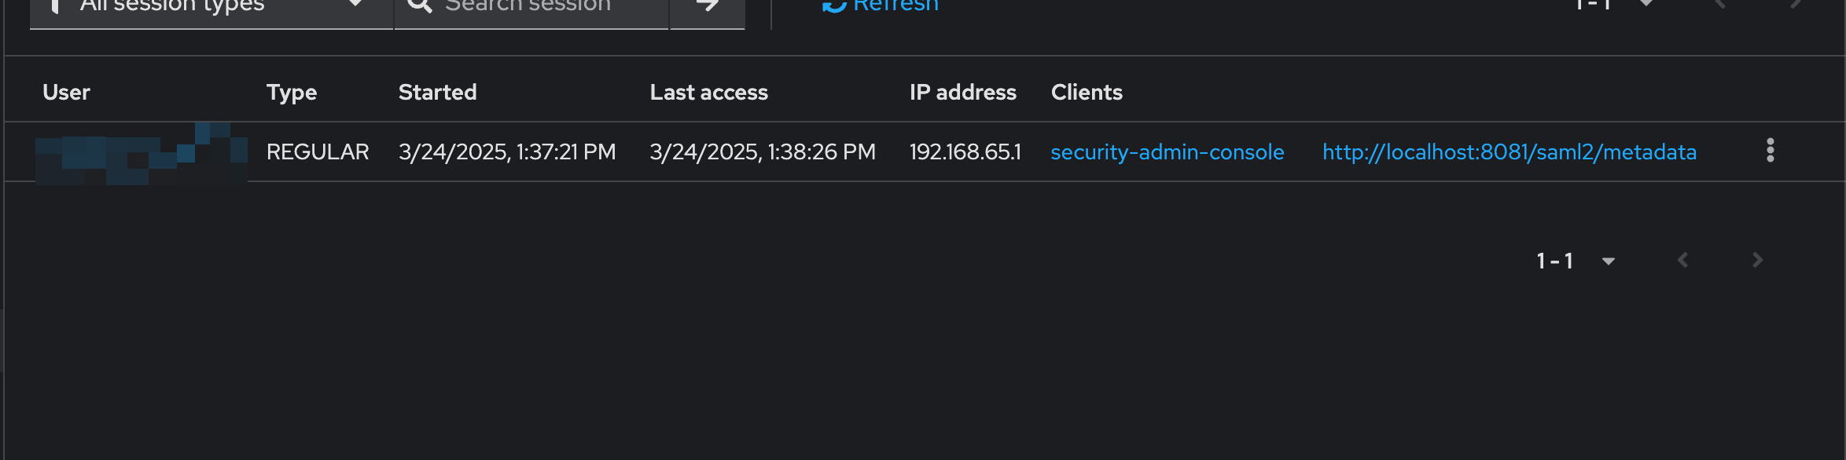Open the security-admin-console client link
This screenshot has width=1846, height=460.
coord(1168,152)
